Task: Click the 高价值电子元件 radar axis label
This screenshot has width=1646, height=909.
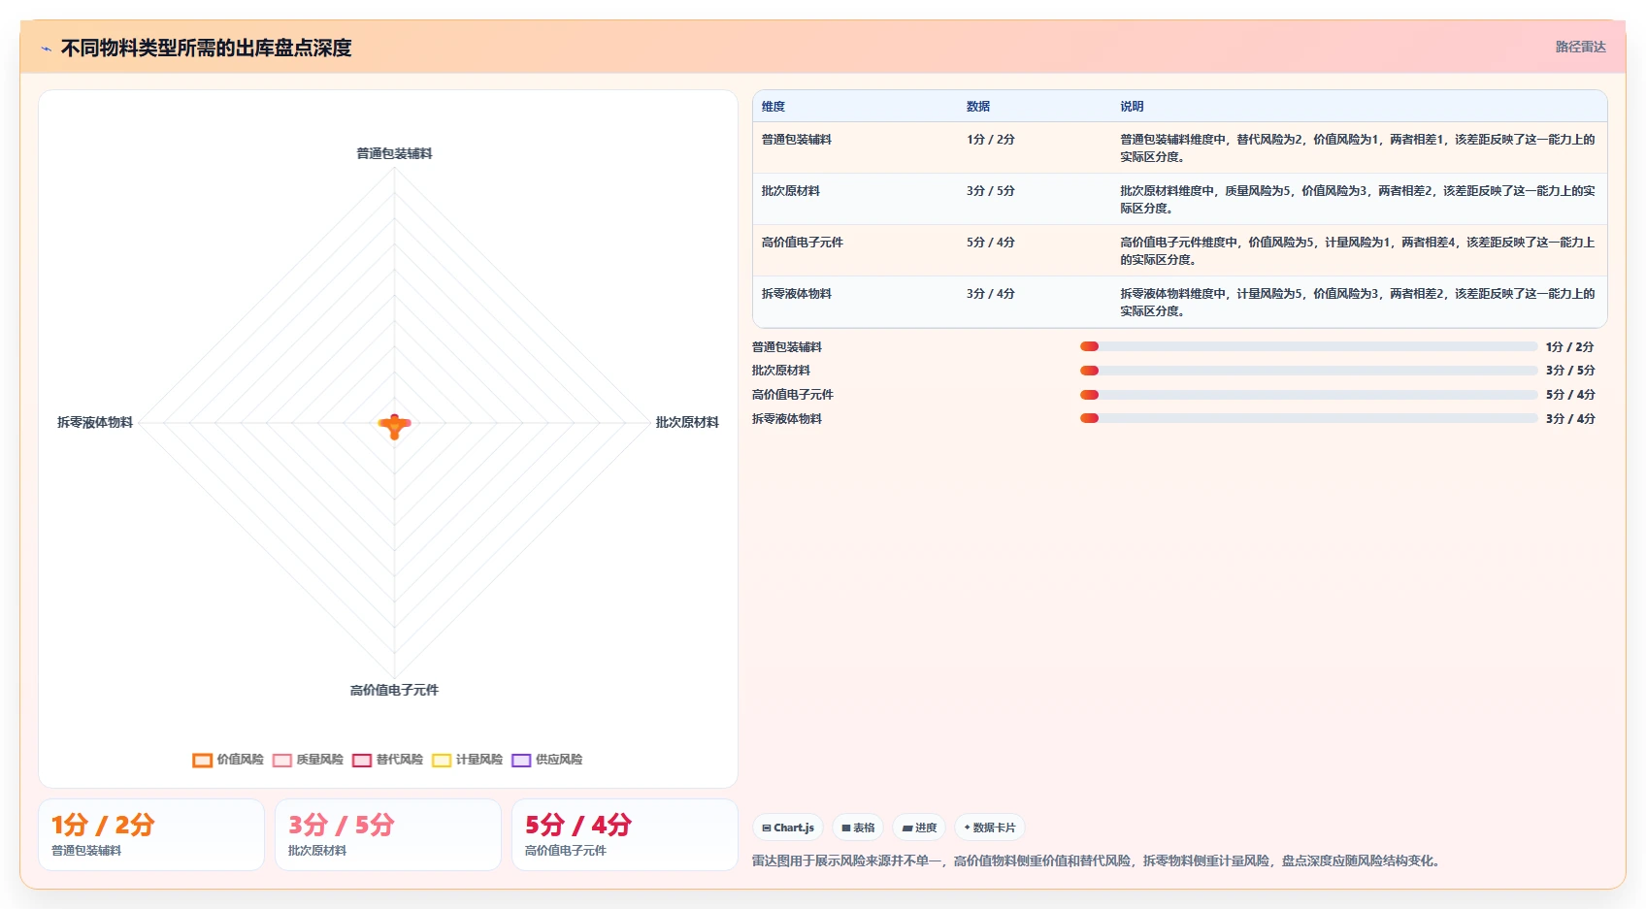Action: pyautogui.click(x=394, y=690)
